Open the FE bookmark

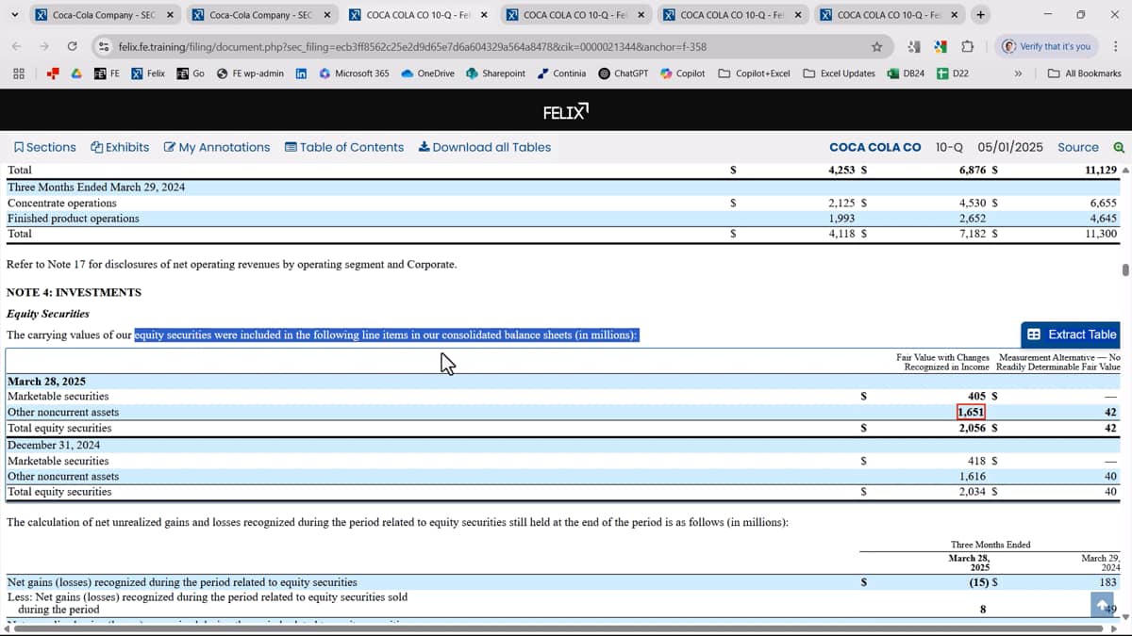coord(107,73)
